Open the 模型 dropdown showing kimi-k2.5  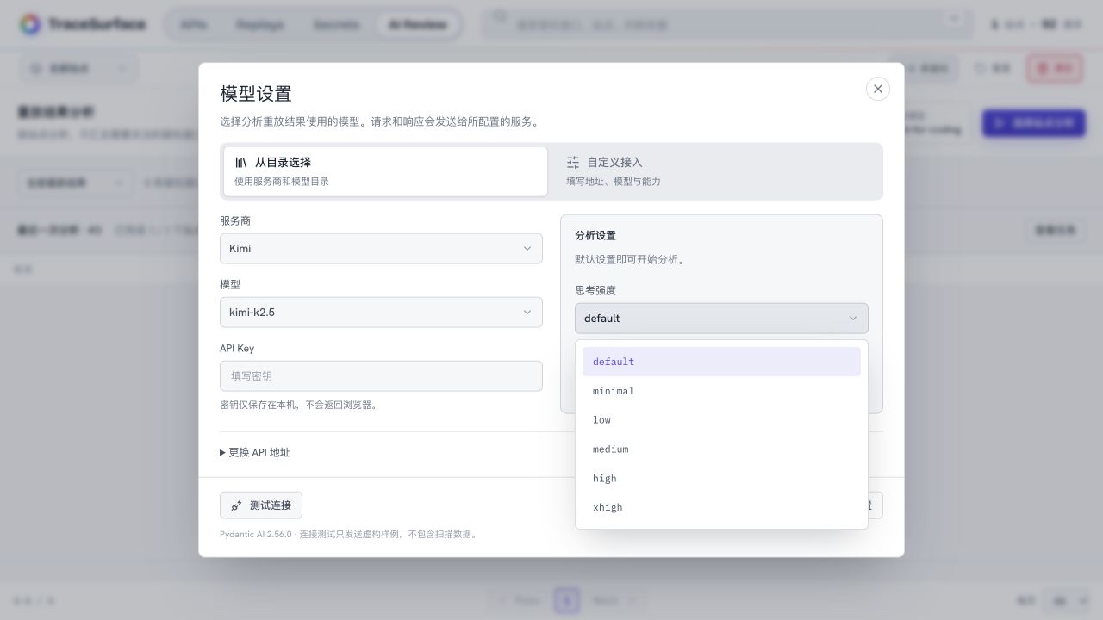[x=381, y=313]
